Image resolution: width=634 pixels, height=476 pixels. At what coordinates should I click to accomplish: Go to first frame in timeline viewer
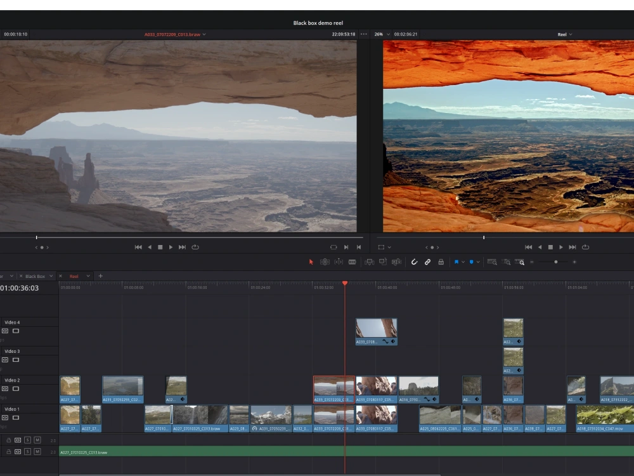529,247
